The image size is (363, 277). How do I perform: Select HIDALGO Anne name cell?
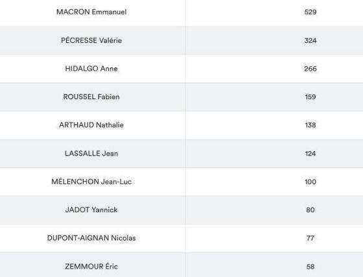(x=91, y=69)
